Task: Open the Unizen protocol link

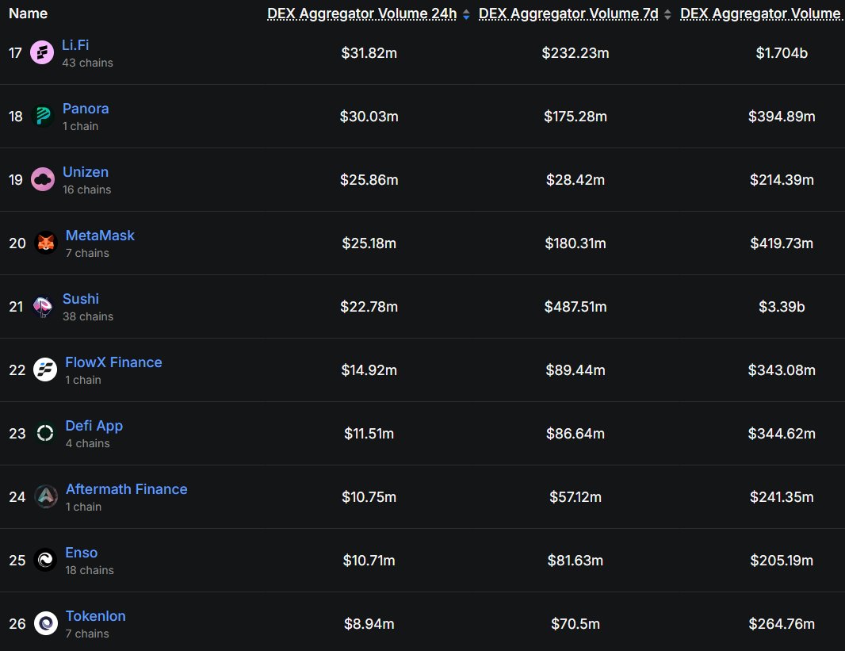Action: 86,172
